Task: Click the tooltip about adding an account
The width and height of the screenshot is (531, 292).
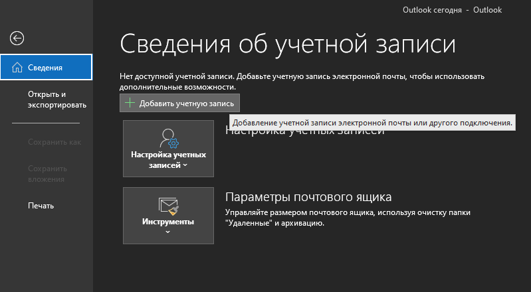Action: 372,123
